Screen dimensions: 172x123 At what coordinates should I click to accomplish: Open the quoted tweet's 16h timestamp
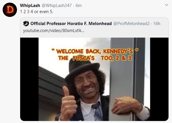click(157, 24)
